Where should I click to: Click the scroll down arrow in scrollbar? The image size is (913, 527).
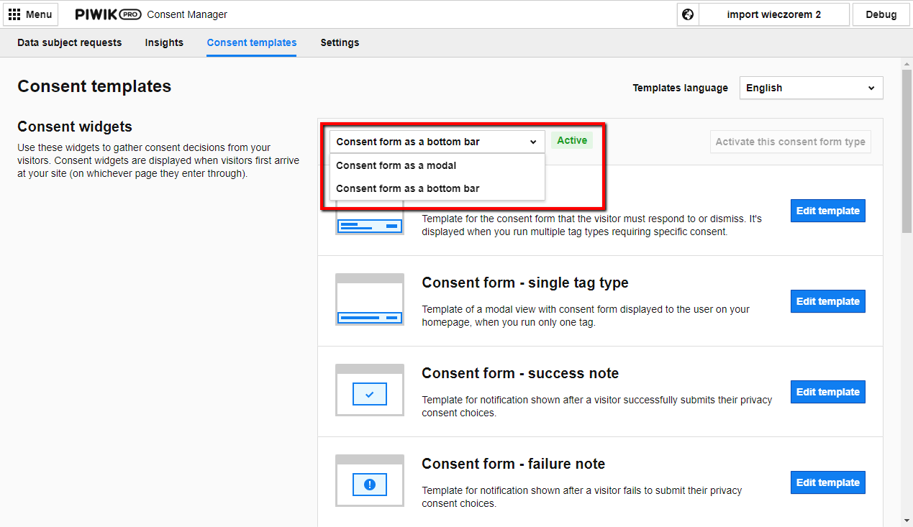pyautogui.click(x=907, y=521)
